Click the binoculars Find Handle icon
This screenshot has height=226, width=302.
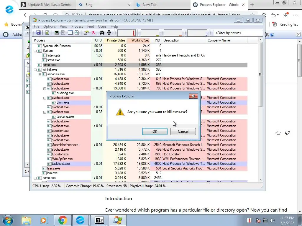click(x=102, y=33)
